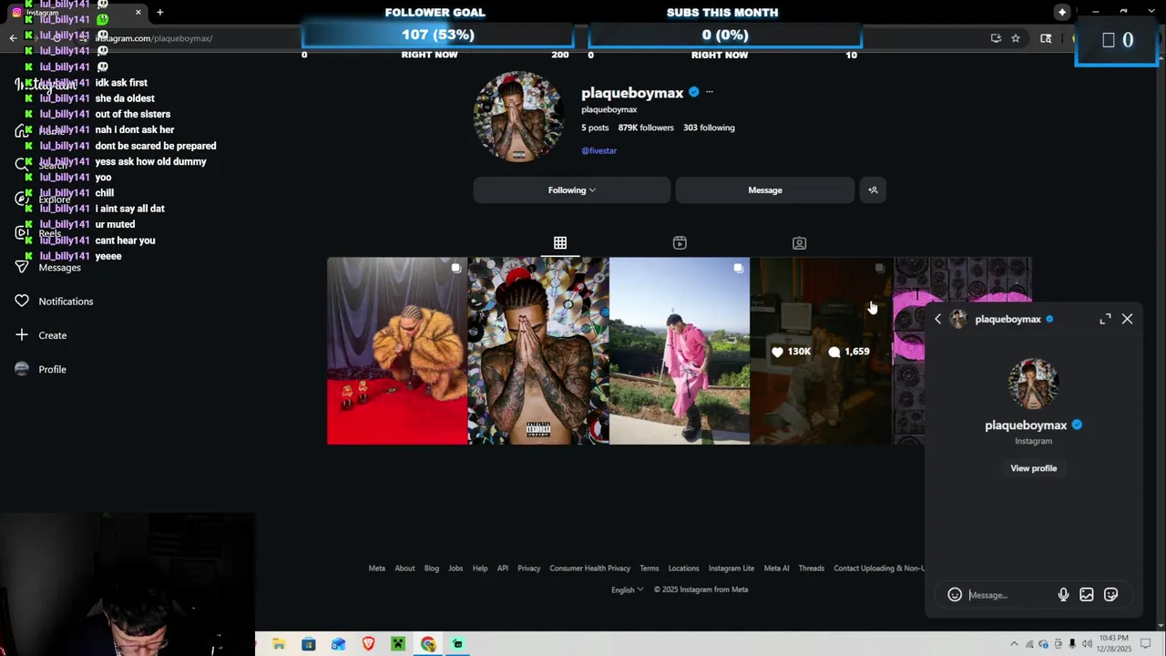Go back in the chat popup
Image resolution: width=1166 pixels, height=656 pixels.
(x=937, y=319)
